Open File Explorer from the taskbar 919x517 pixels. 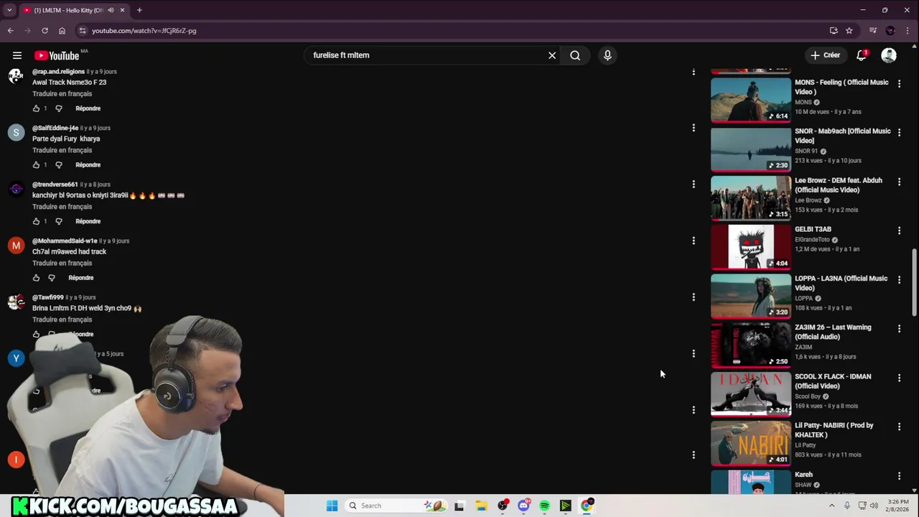pyautogui.click(x=482, y=506)
